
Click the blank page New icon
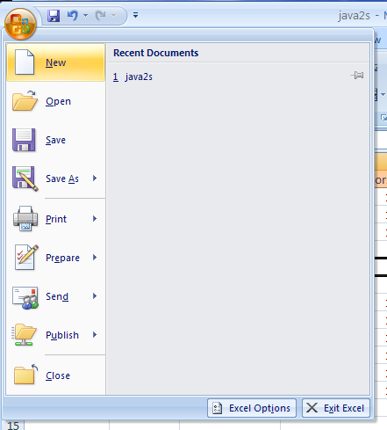click(25, 62)
